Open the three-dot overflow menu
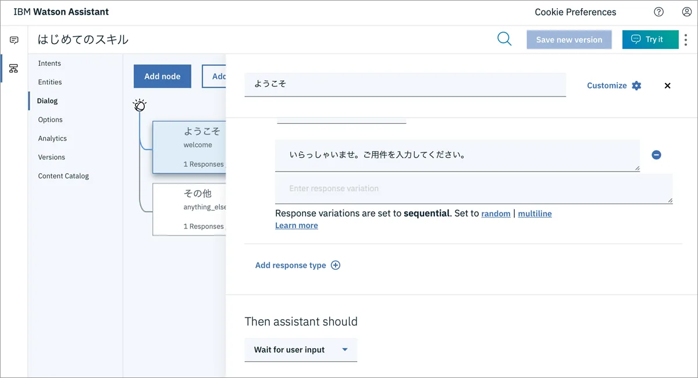Image resolution: width=698 pixels, height=378 pixels. pos(686,40)
